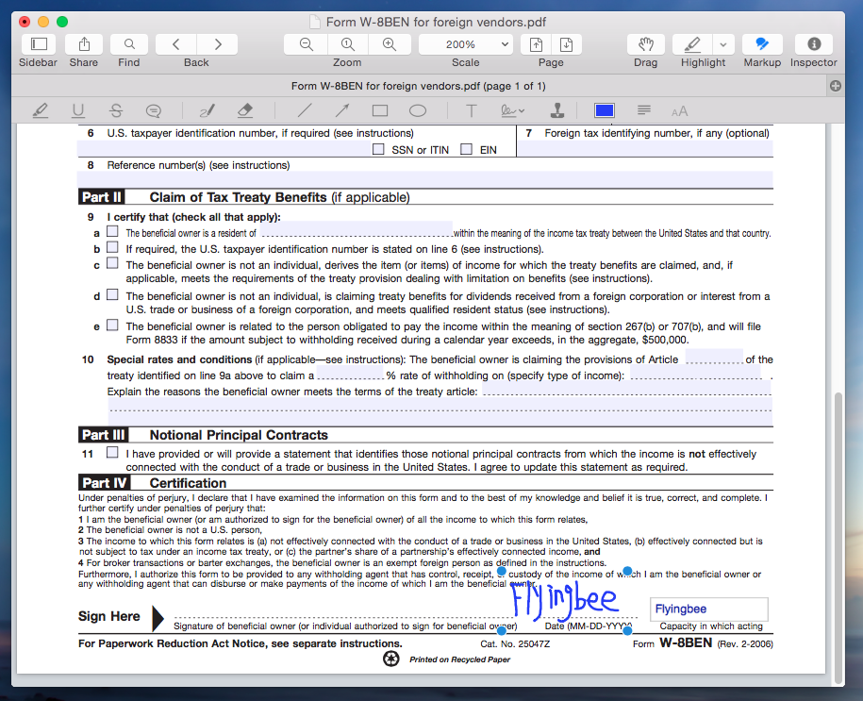Viewport: 863px width, 701px height.
Task: Click the country of residence field in 9a
Action: 357,229
